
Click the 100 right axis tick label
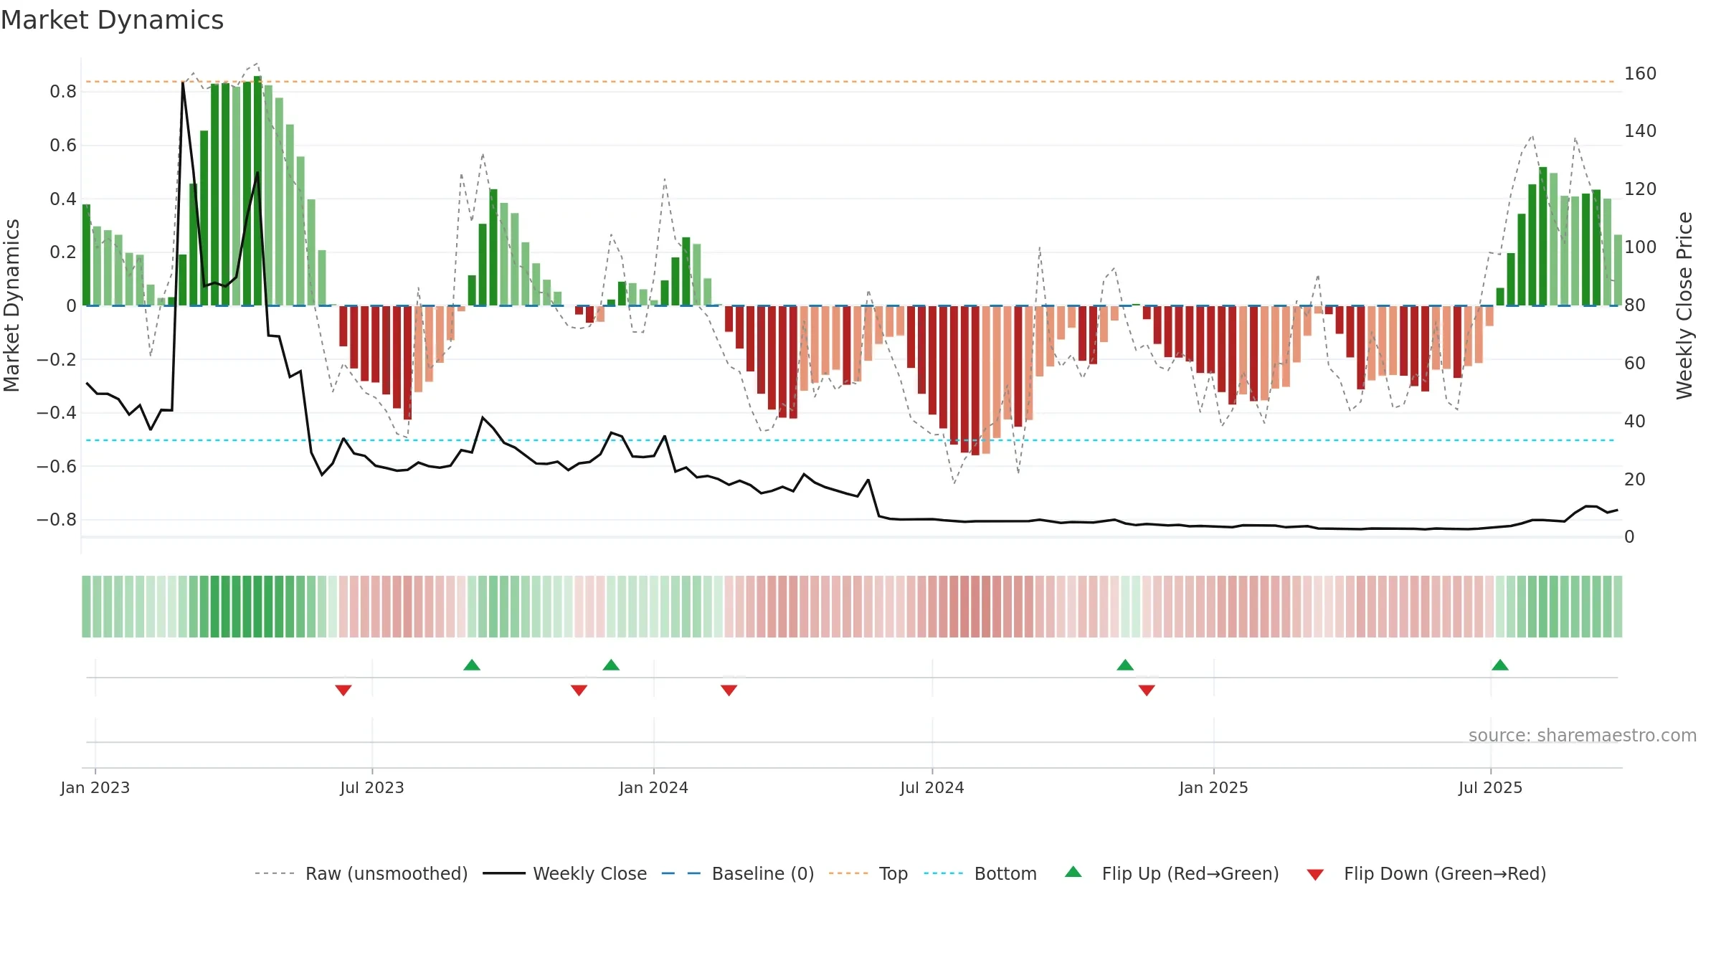(1641, 247)
